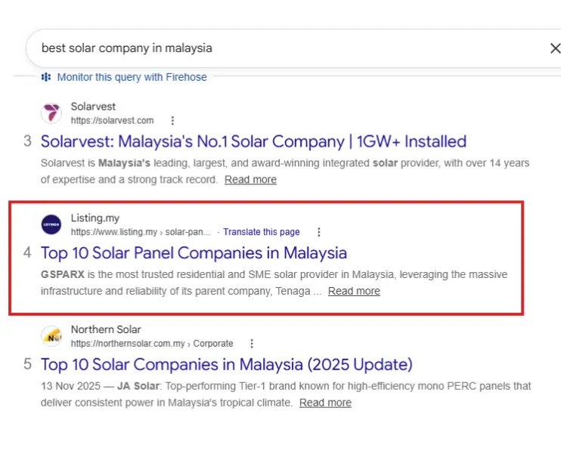Image resolution: width=561 pixels, height=451 pixels.
Task: Click the Northern Solar site name
Action: click(106, 329)
